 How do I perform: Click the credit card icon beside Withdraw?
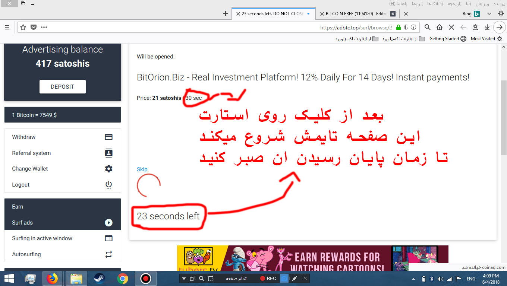[x=108, y=137]
